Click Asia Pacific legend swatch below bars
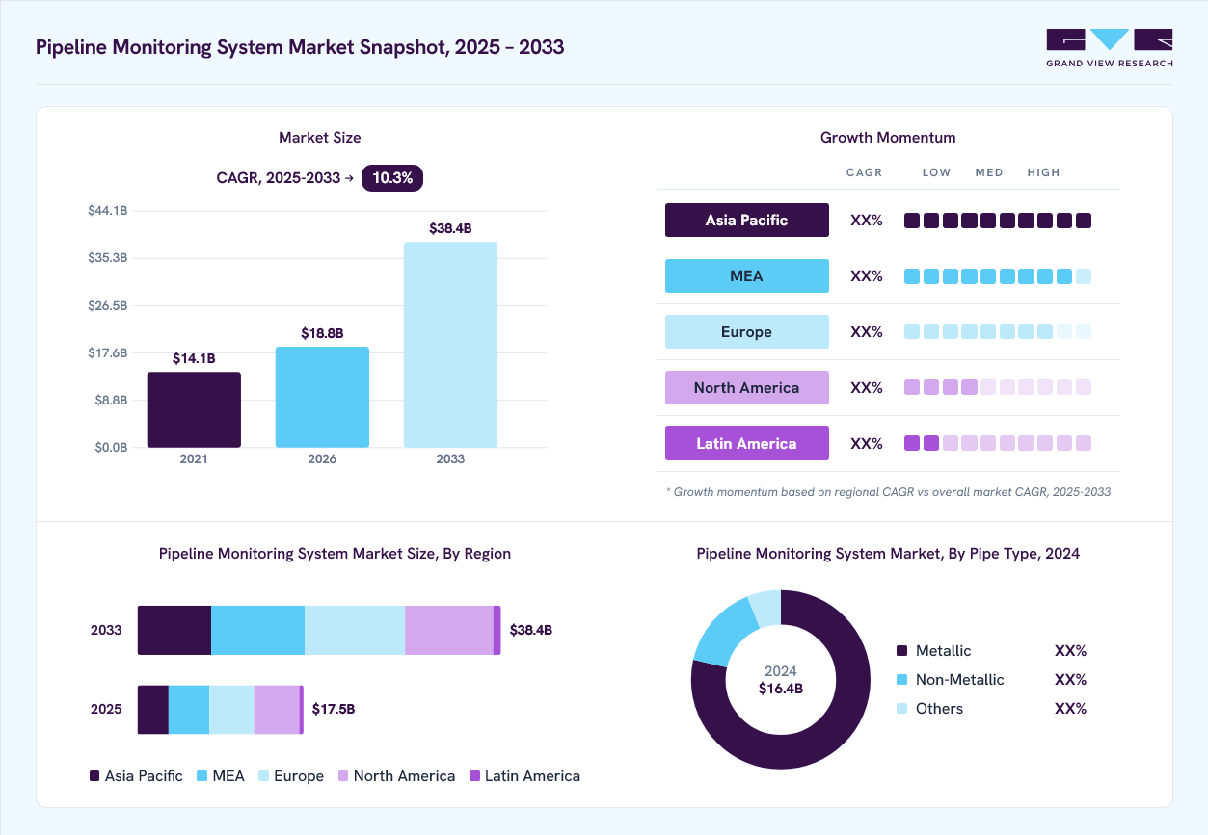Viewport: 1208px width, 835px height. click(x=94, y=776)
